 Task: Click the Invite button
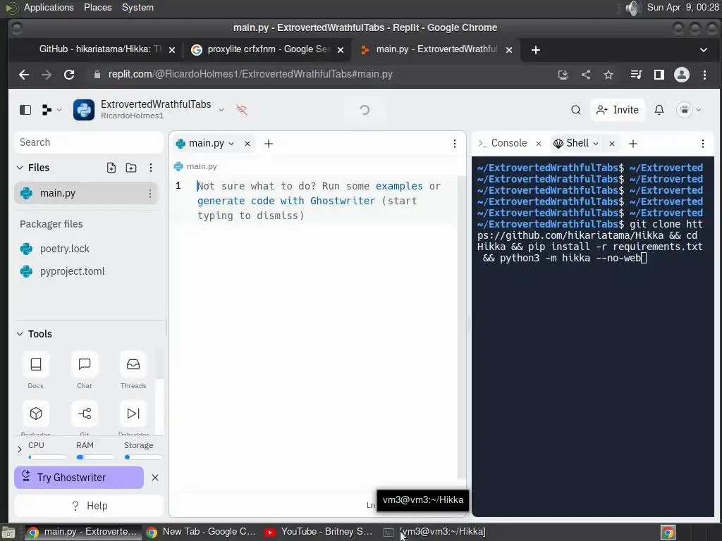point(618,110)
